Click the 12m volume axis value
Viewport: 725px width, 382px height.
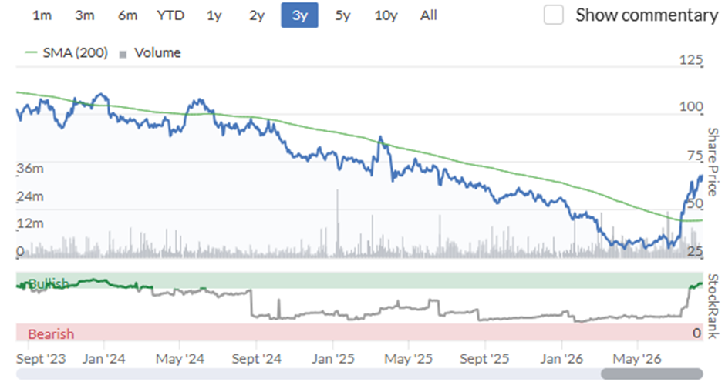pyautogui.click(x=30, y=223)
